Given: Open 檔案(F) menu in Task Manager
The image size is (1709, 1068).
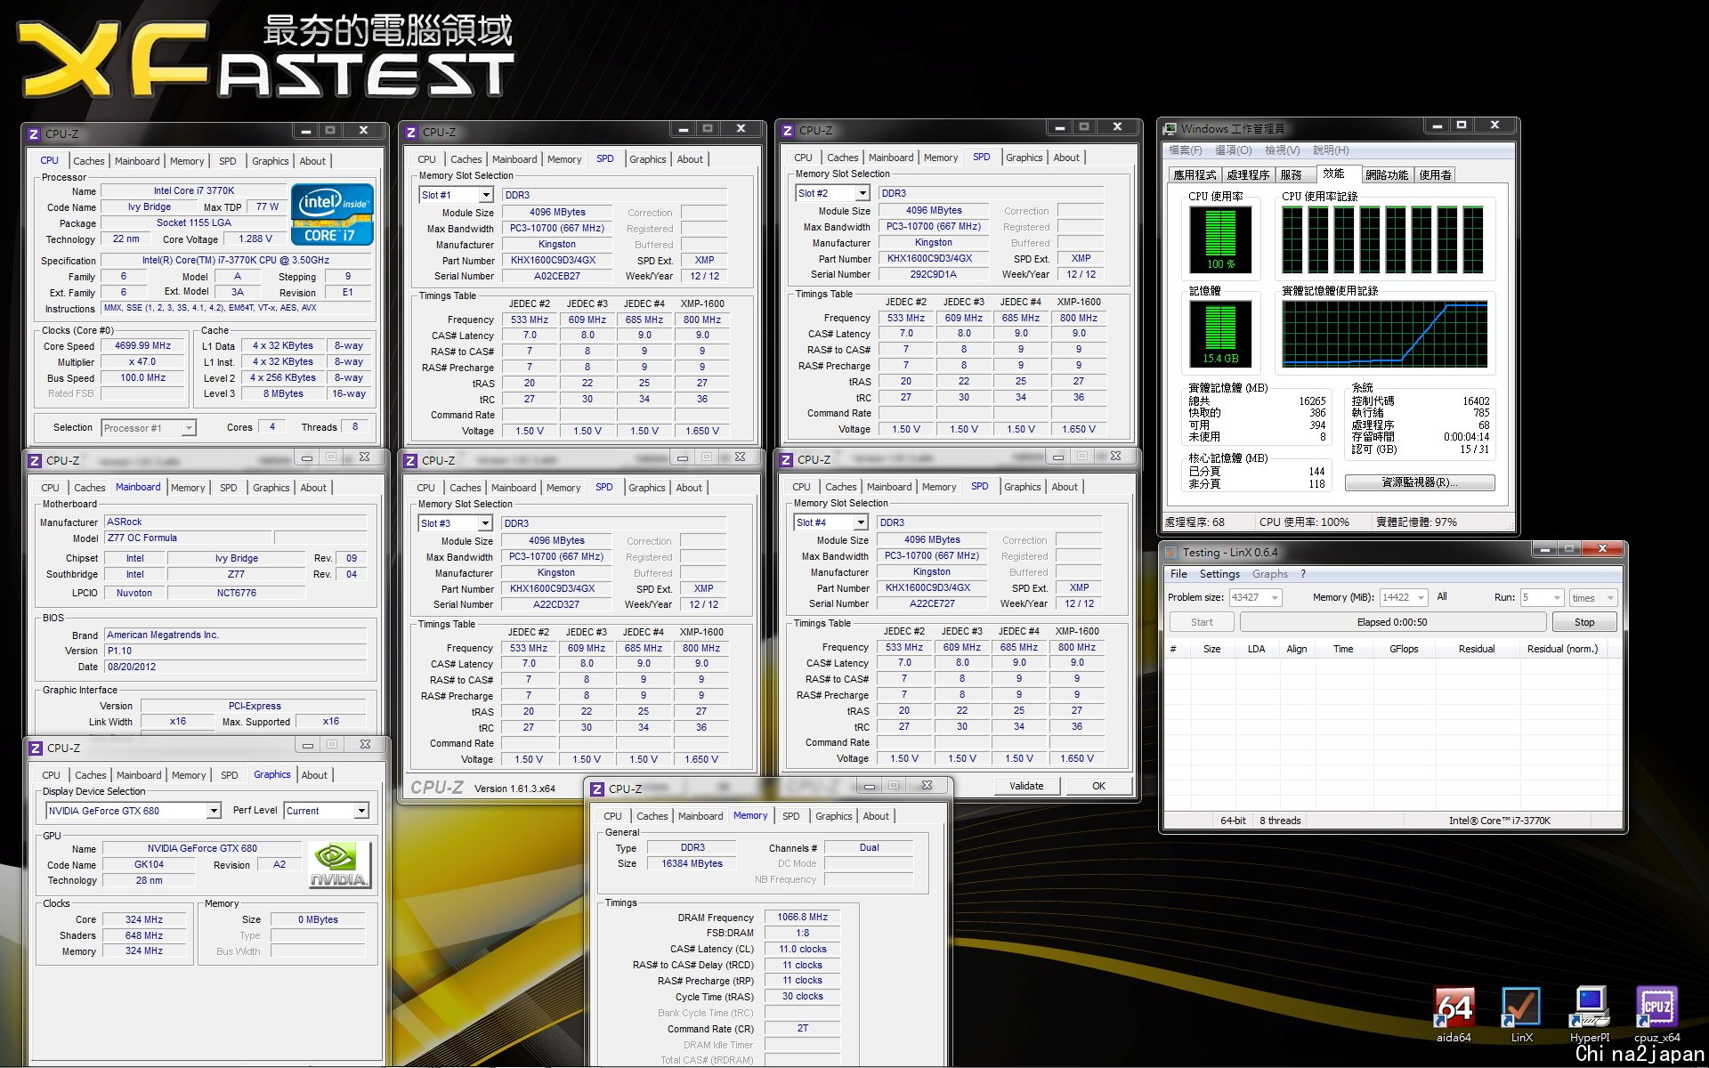Looking at the screenshot, I should (1186, 150).
